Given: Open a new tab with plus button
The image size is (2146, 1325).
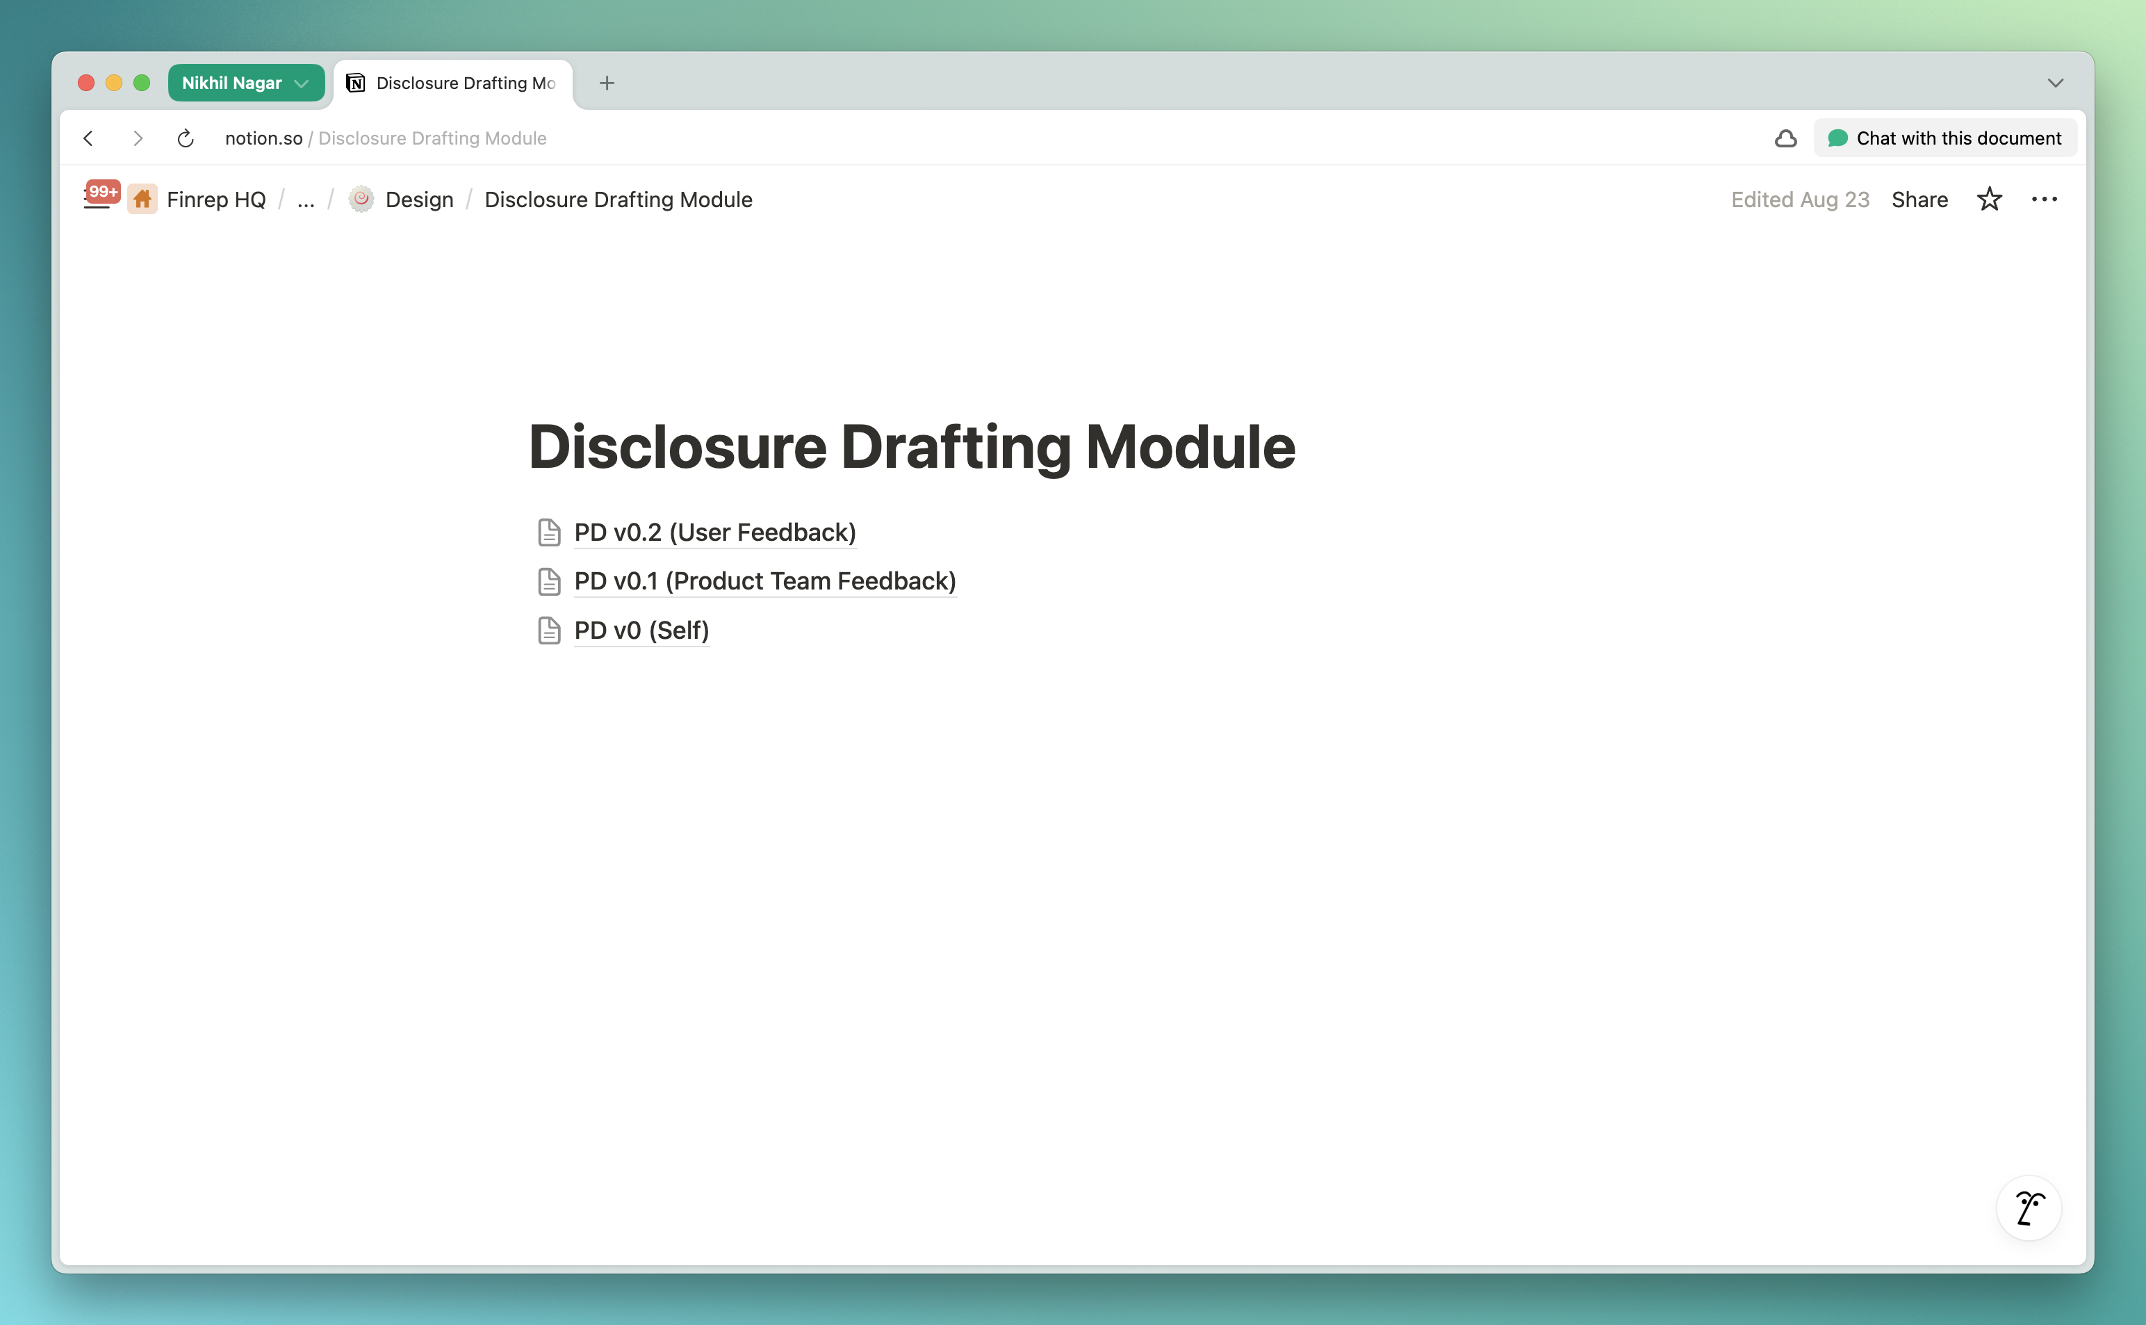Looking at the screenshot, I should point(607,83).
